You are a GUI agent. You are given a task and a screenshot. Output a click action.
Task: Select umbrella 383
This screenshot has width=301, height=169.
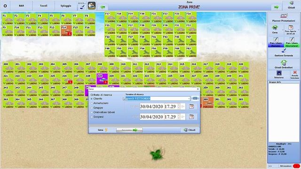[243, 103]
